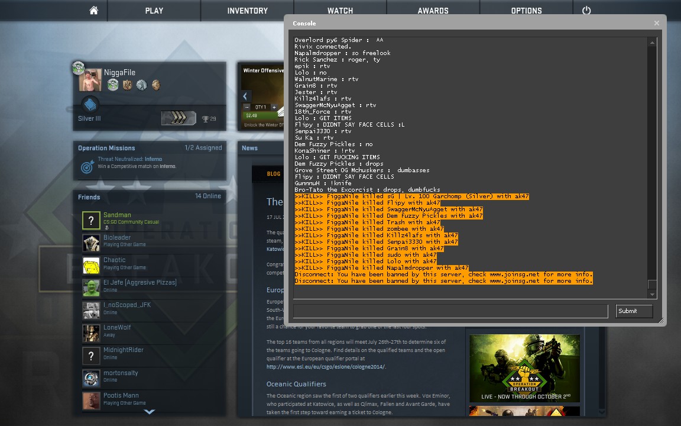Click Sandman friend name
Screen dimensions: 681x426
(x=117, y=215)
